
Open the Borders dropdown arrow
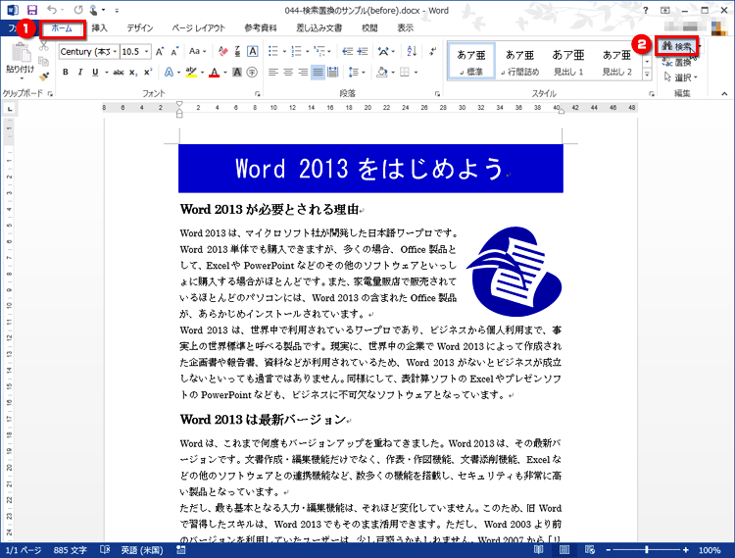point(416,73)
